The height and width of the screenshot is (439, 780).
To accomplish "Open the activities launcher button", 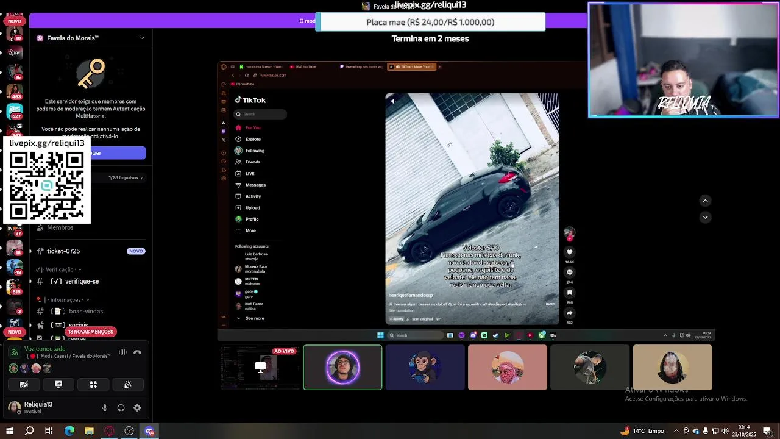I will coord(93,385).
